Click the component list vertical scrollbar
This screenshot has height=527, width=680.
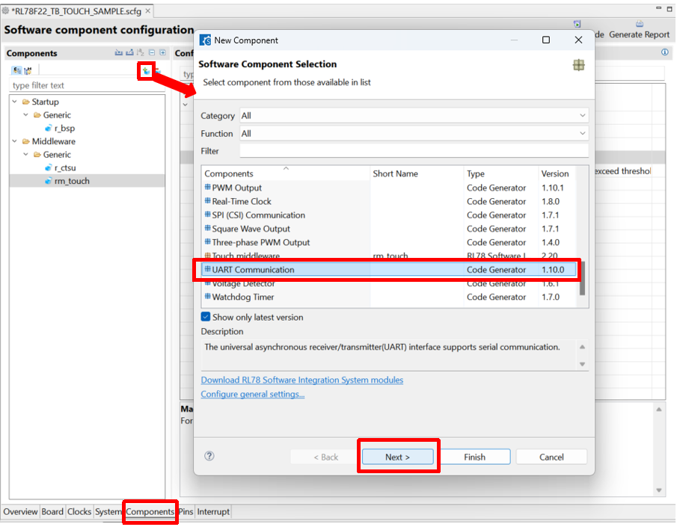tap(582, 279)
